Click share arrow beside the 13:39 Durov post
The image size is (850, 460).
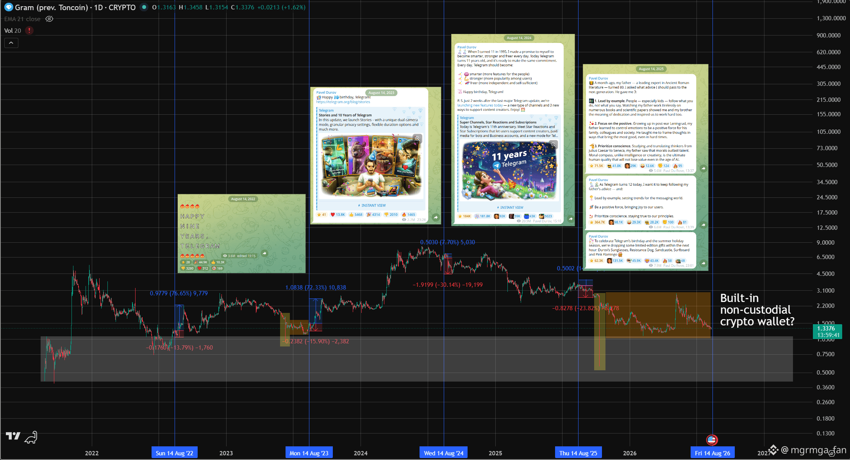(x=703, y=225)
